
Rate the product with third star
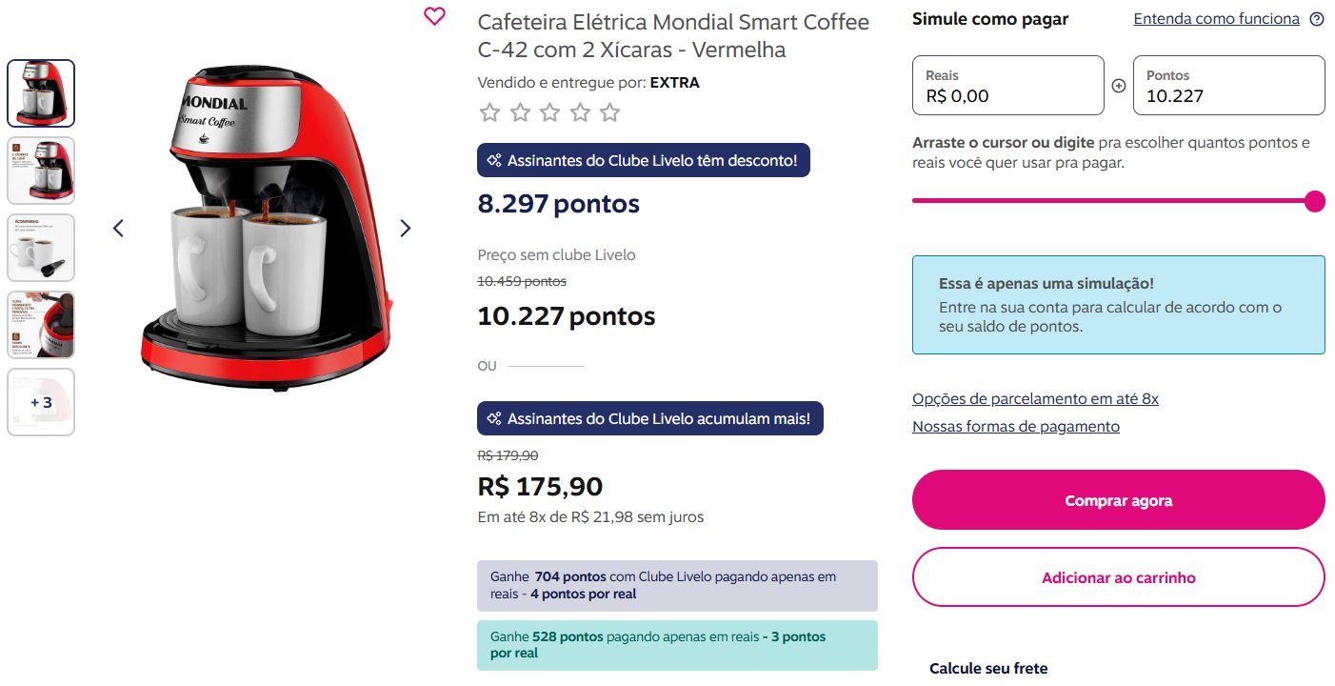tap(550, 113)
